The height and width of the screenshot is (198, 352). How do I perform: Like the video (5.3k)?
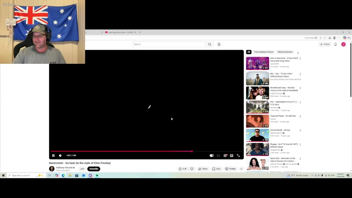click(x=183, y=169)
